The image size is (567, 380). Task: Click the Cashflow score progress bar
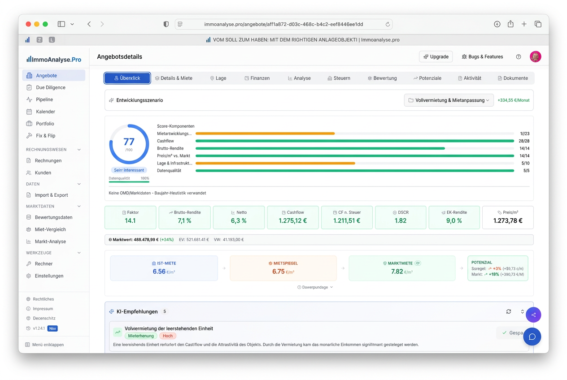click(x=354, y=141)
